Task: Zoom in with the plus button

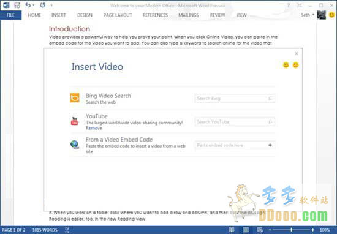Action: (x=313, y=230)
